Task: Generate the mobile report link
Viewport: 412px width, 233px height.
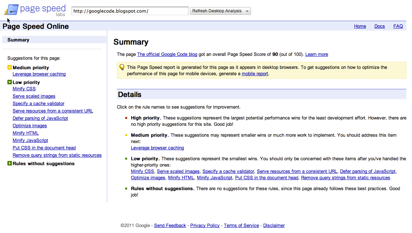Action: coord(255,74)
